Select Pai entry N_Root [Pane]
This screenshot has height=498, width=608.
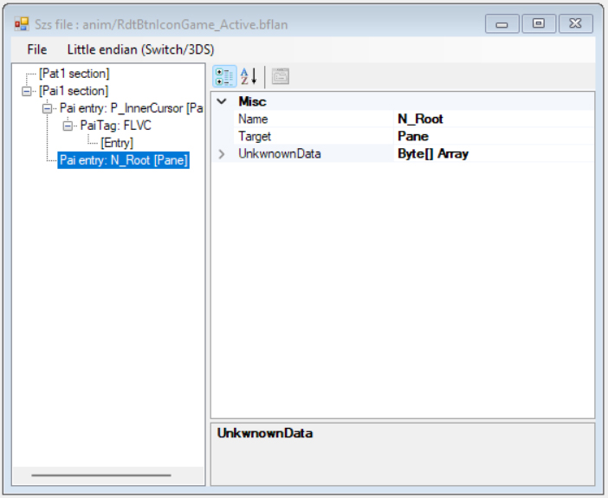[x=123, y=160]
